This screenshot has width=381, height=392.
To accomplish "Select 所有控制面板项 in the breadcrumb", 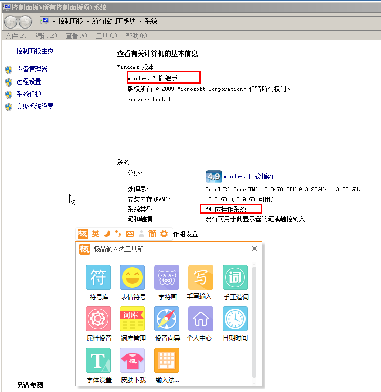I will click(x=114, y=21).
